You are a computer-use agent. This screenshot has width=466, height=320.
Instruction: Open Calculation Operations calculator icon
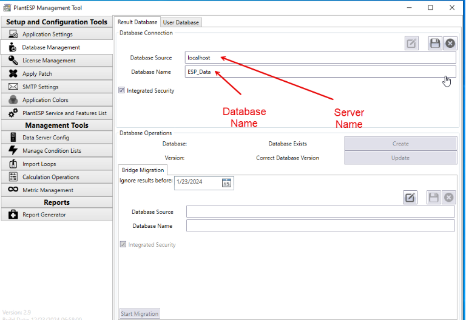coord(13,176)
